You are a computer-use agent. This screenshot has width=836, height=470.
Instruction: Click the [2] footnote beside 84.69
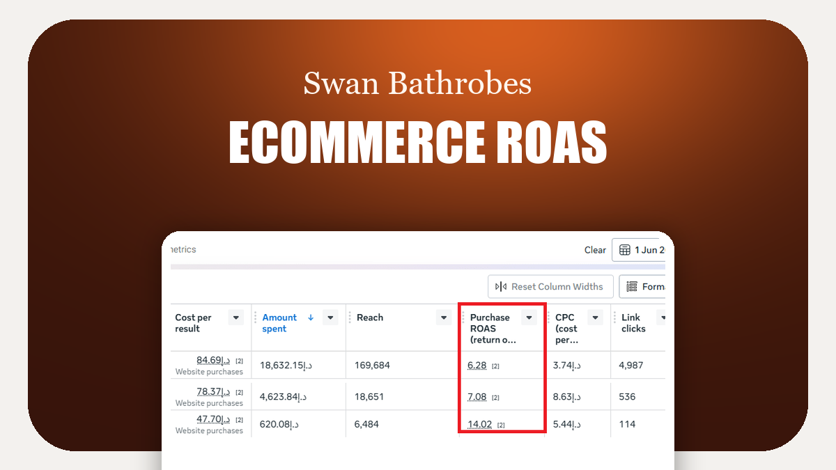click(x=239, y=361)
